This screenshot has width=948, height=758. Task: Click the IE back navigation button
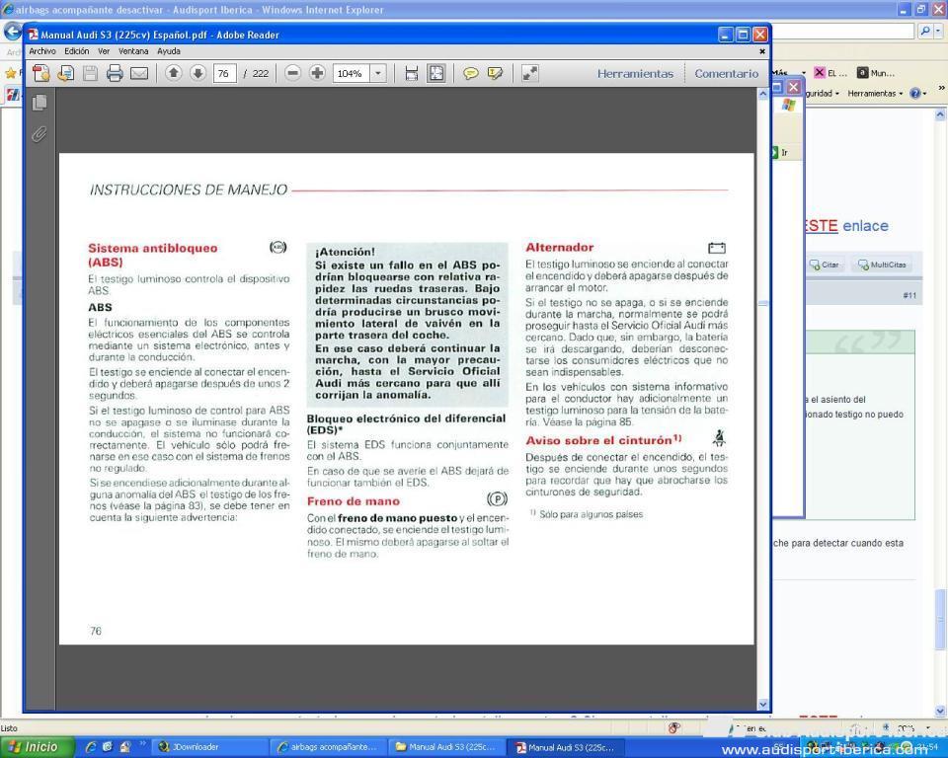12,31
